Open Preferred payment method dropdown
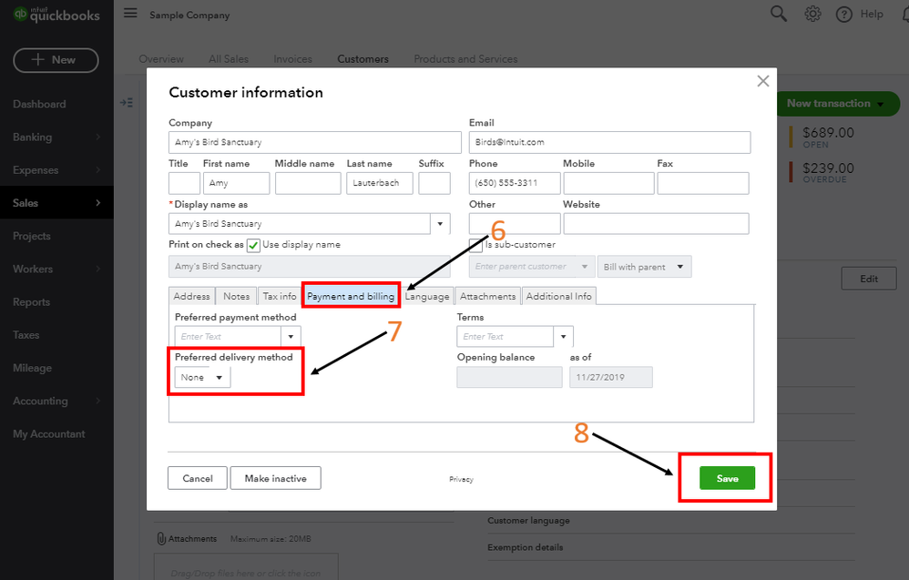 (291, 337)
